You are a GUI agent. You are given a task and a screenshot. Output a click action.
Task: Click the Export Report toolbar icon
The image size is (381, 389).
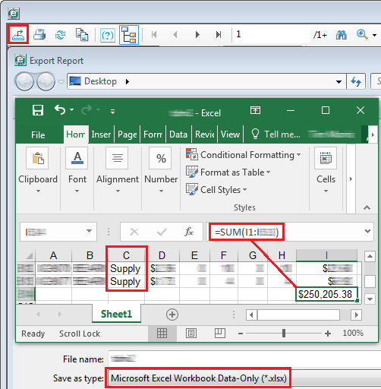(x=18, y=34)
